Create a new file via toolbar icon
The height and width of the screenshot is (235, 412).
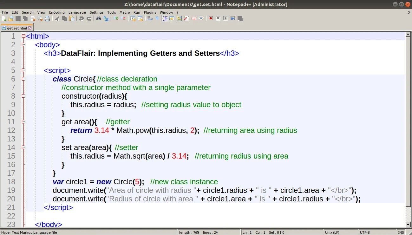point(4,18)
